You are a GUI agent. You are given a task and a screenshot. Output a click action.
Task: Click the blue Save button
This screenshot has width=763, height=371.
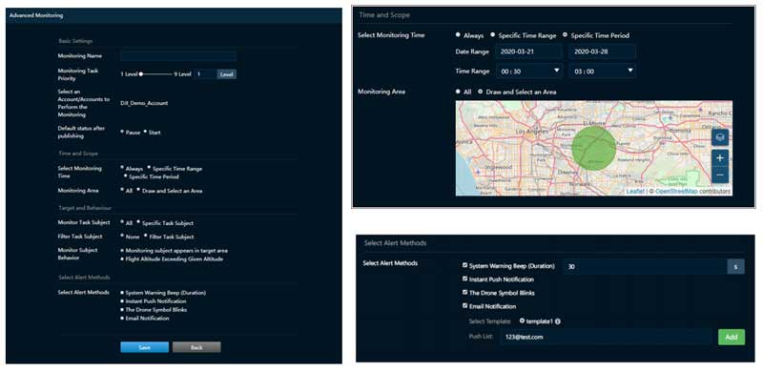coord(145,347)
